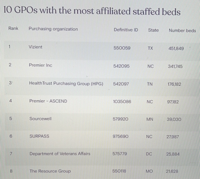Select Department of Veterans Affairs entry

pyautogui.click(x=60, y=154)
